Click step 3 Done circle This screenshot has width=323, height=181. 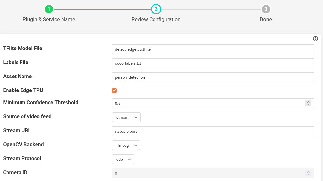[266, 9]
